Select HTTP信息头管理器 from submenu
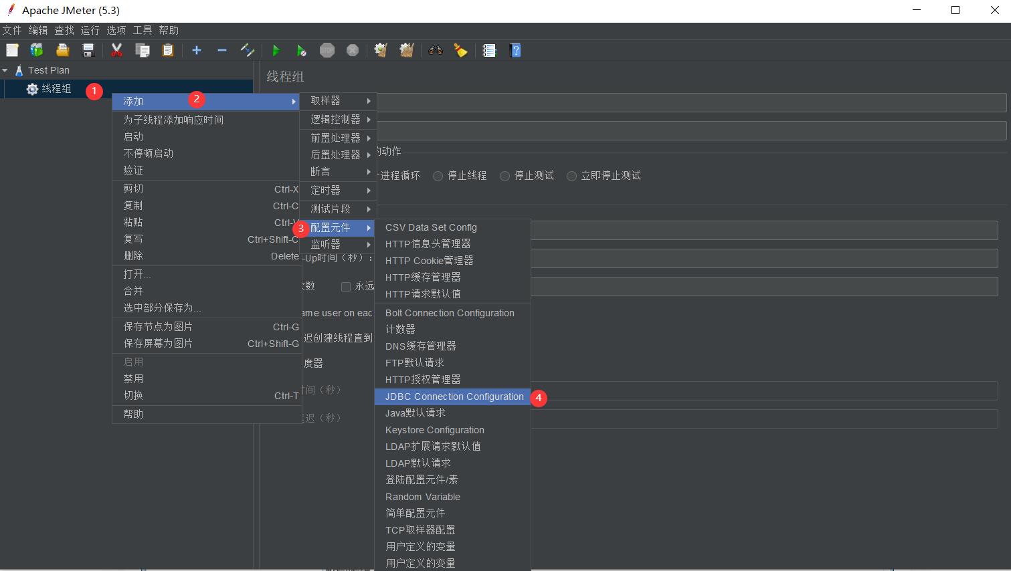Screen dimensions: 1011x571 tap(452, 244)
